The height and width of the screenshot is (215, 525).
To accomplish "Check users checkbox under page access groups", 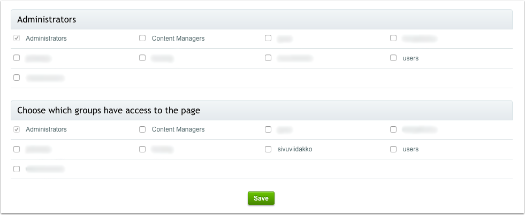I will click(393, 149).
